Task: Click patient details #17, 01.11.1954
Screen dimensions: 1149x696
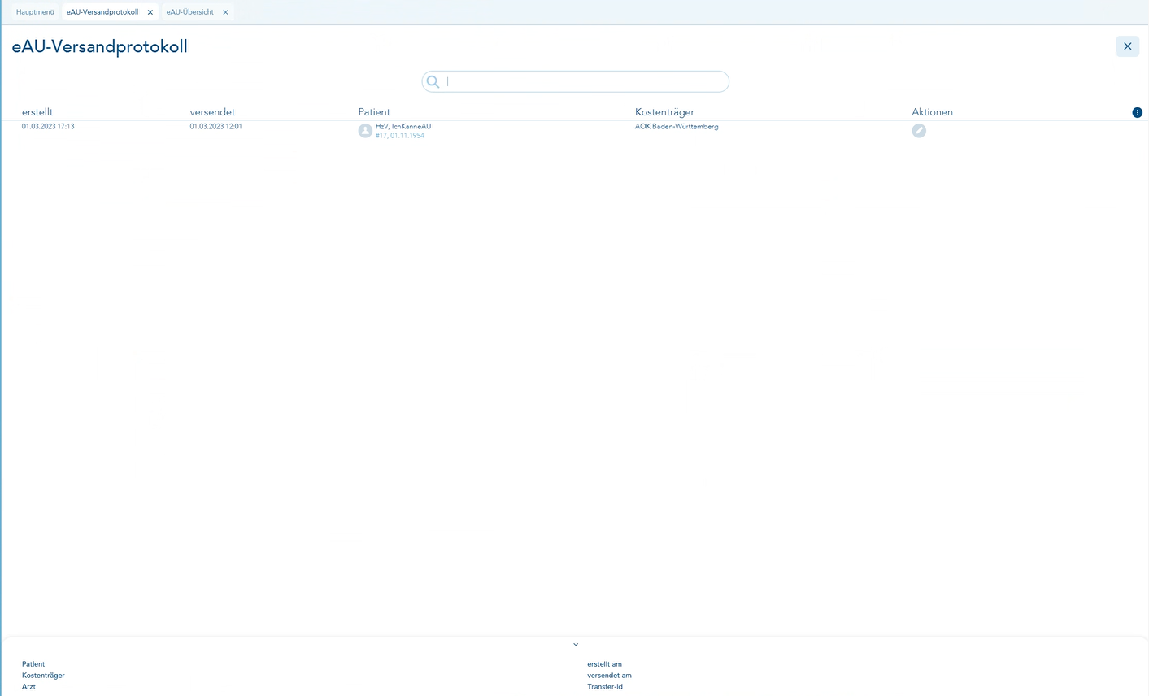Action: pos(400,136)
